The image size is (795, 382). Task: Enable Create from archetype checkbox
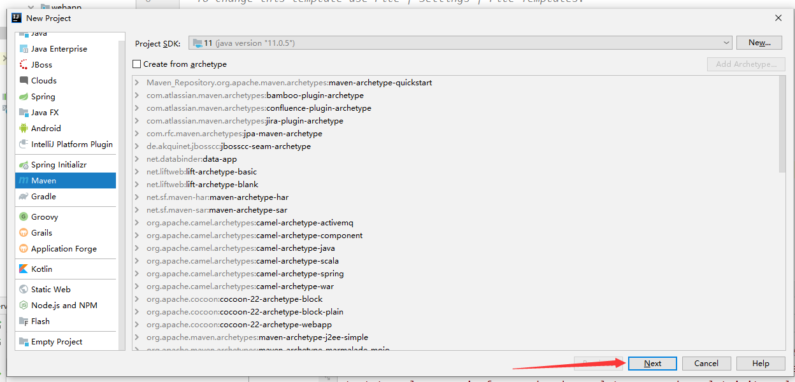click(136, 64)
